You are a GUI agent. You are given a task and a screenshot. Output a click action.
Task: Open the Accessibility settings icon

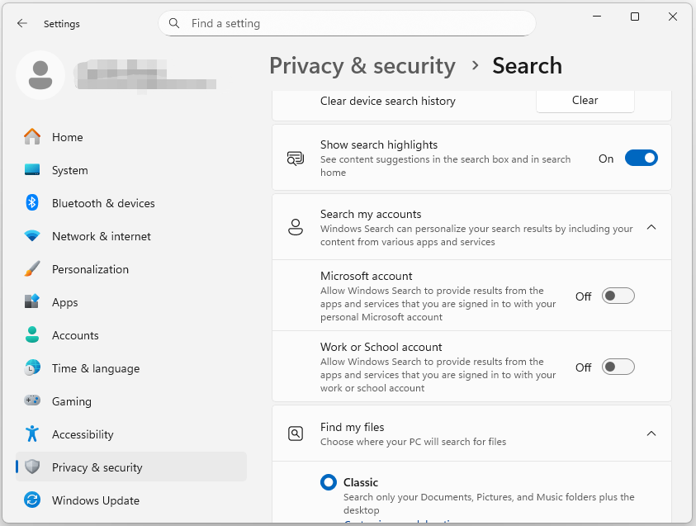tap(32, 434)
